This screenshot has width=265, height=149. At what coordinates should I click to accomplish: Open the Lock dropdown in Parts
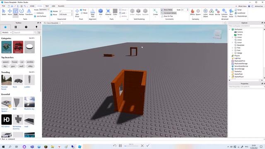[x=123, y=13]
